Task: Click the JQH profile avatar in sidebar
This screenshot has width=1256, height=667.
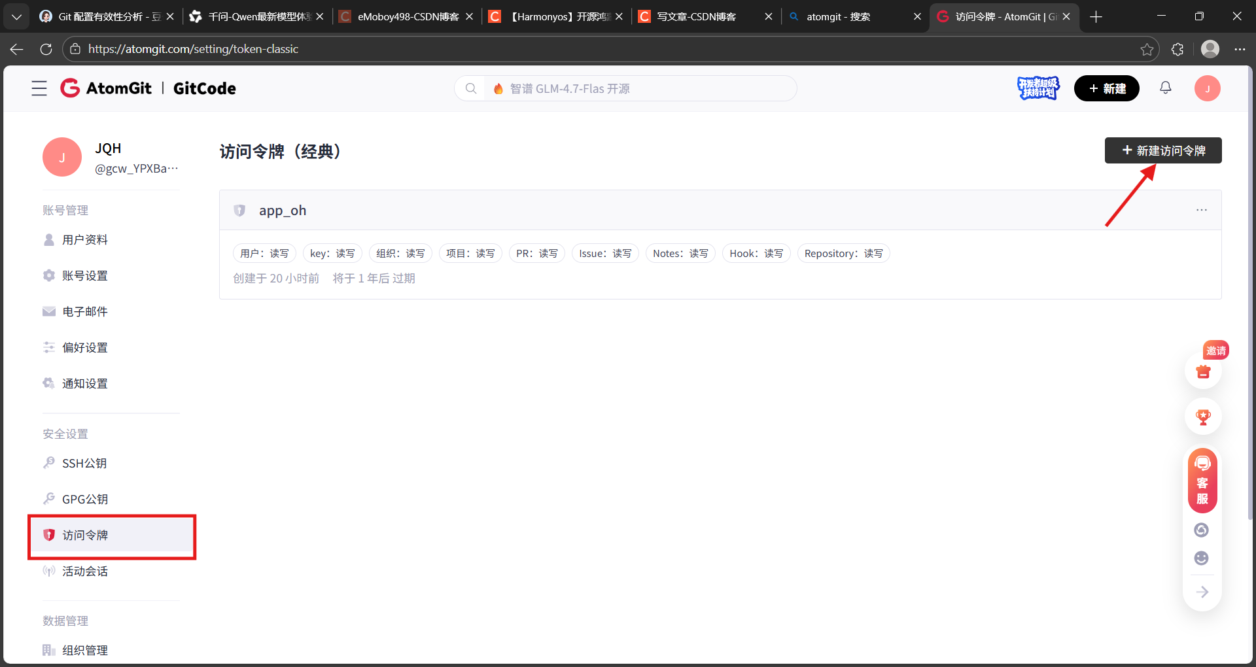Action: (62, 157)
